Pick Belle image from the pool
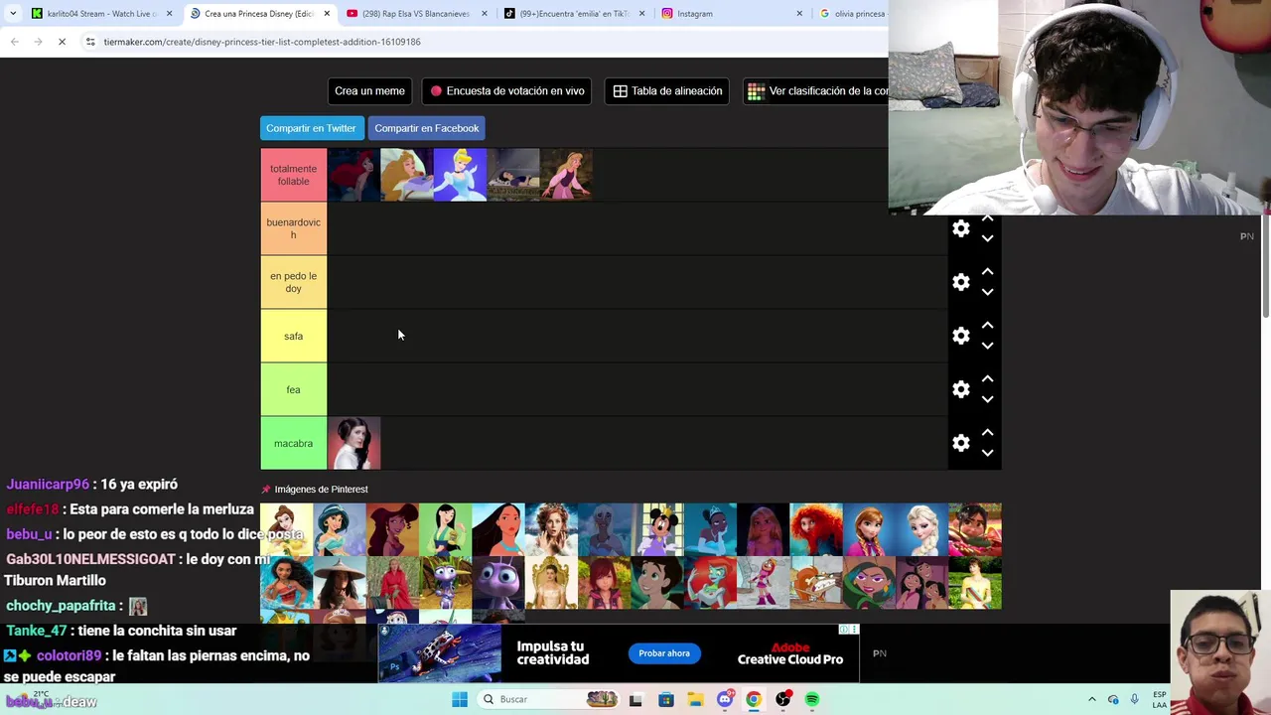The image size is (1271, 715). 286,529
